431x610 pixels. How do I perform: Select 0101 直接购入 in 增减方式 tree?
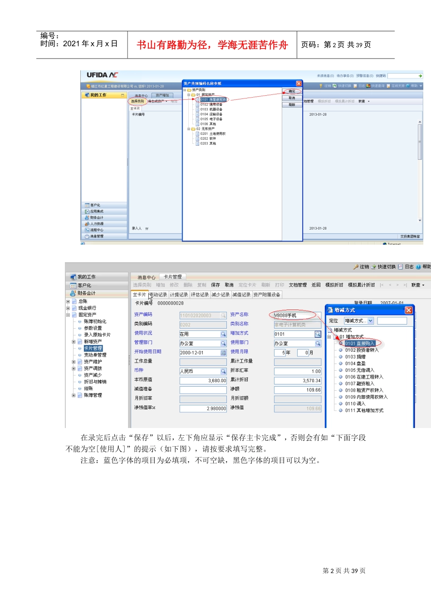[x=360, y=344]
